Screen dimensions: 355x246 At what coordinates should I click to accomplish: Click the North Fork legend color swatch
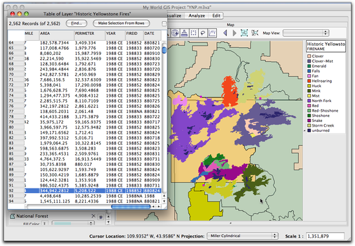coord(309,101)
